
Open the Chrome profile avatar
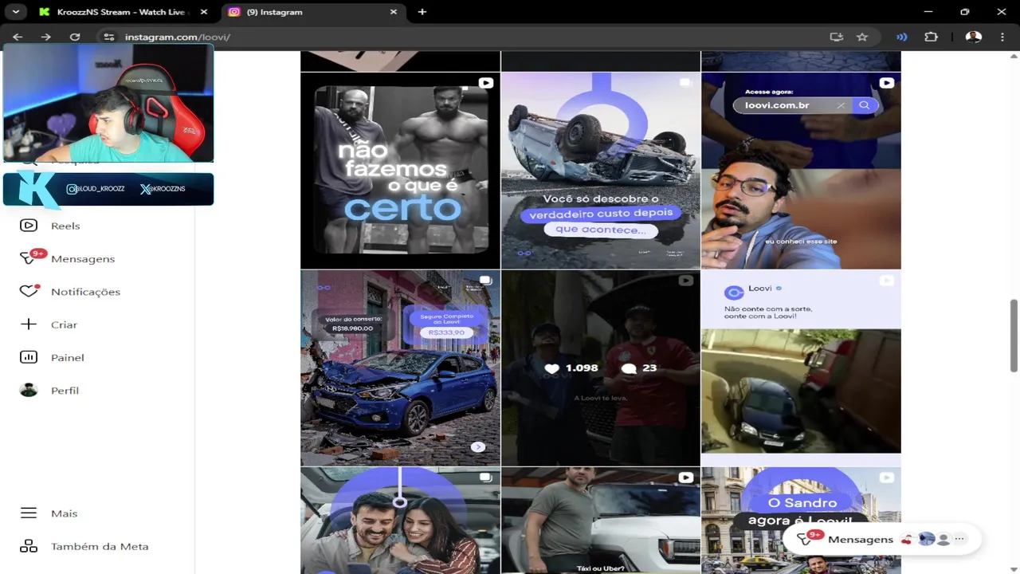coord(973,37)
